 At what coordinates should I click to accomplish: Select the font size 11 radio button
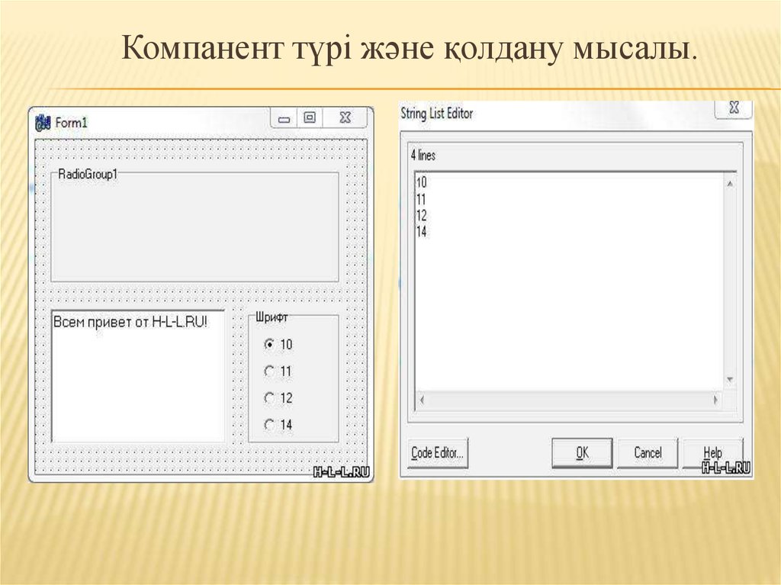271,371
